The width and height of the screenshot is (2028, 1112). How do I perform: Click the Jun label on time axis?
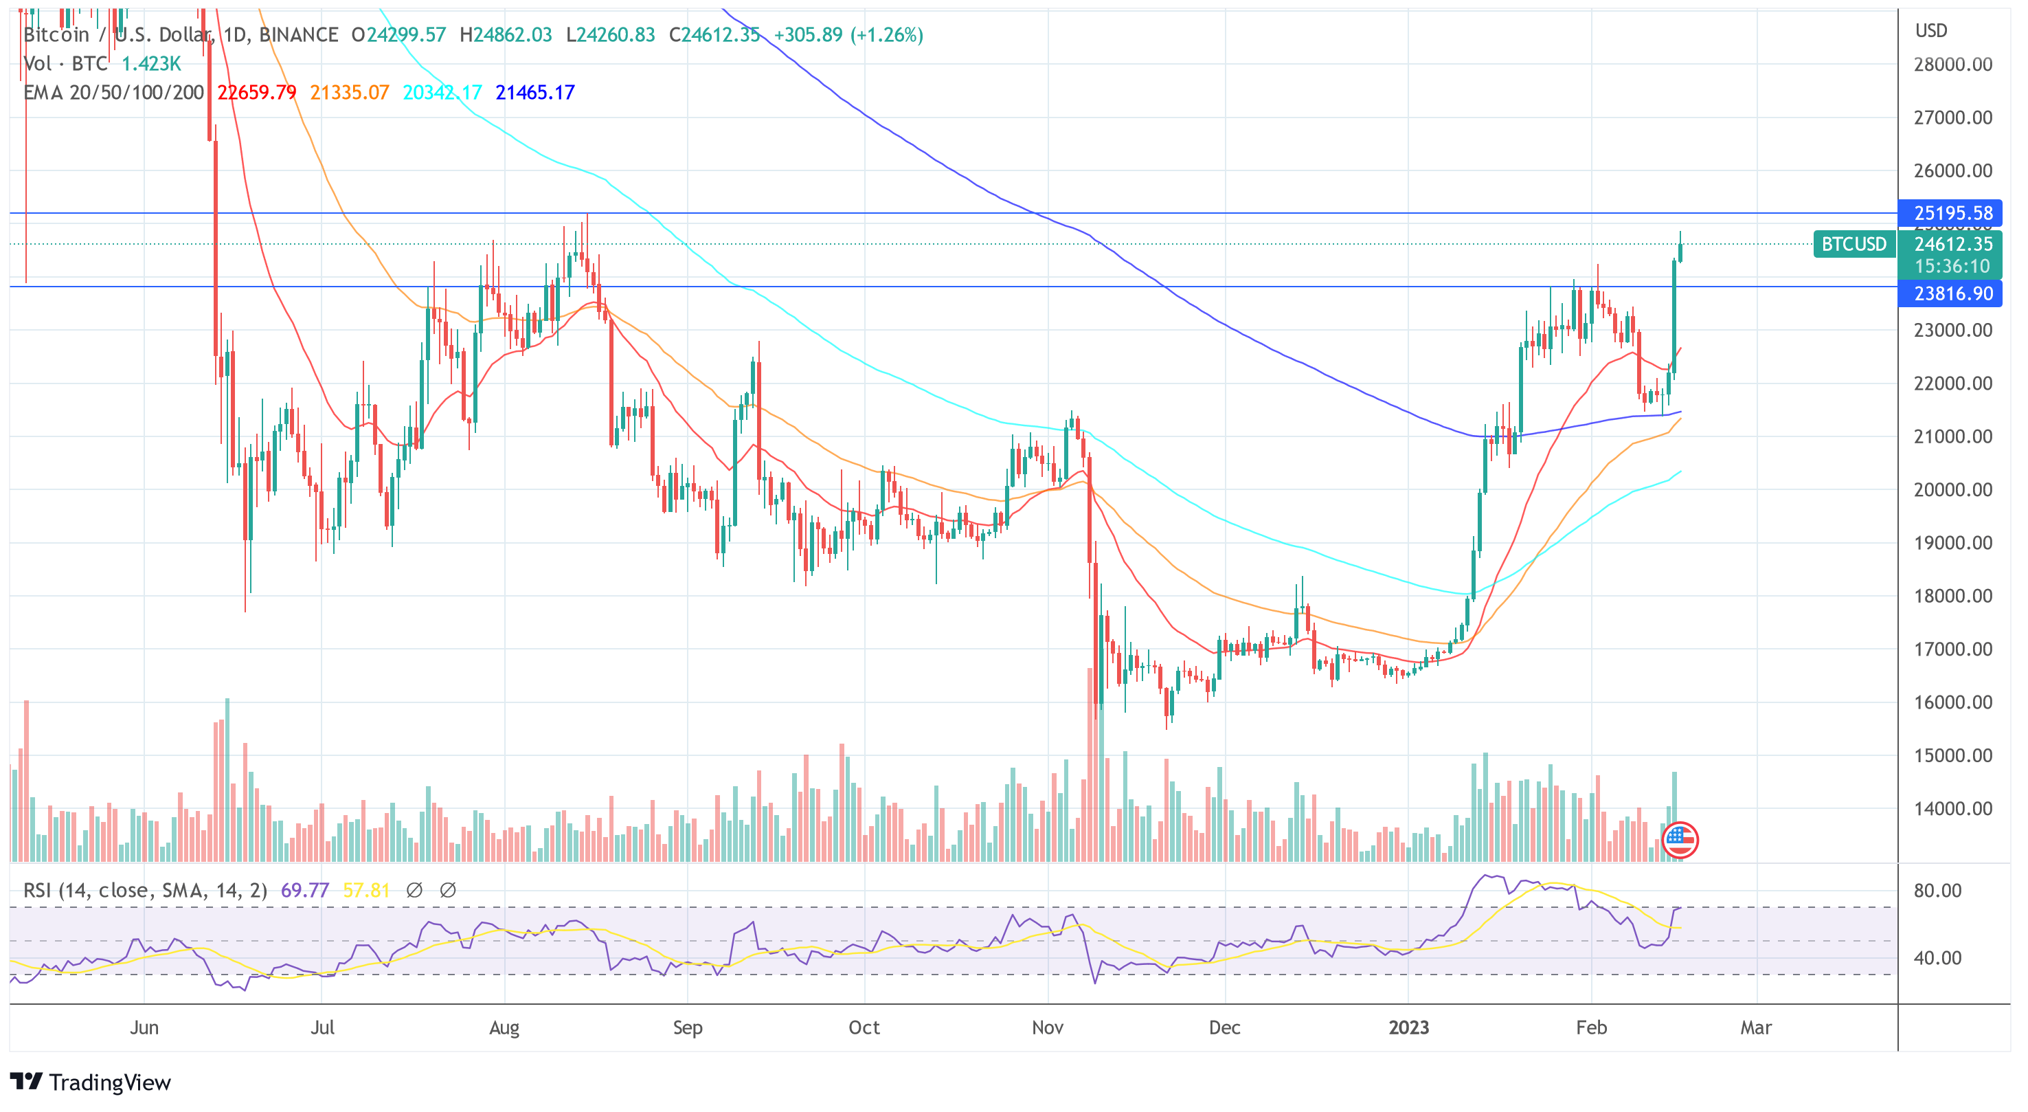point(144,1027)
